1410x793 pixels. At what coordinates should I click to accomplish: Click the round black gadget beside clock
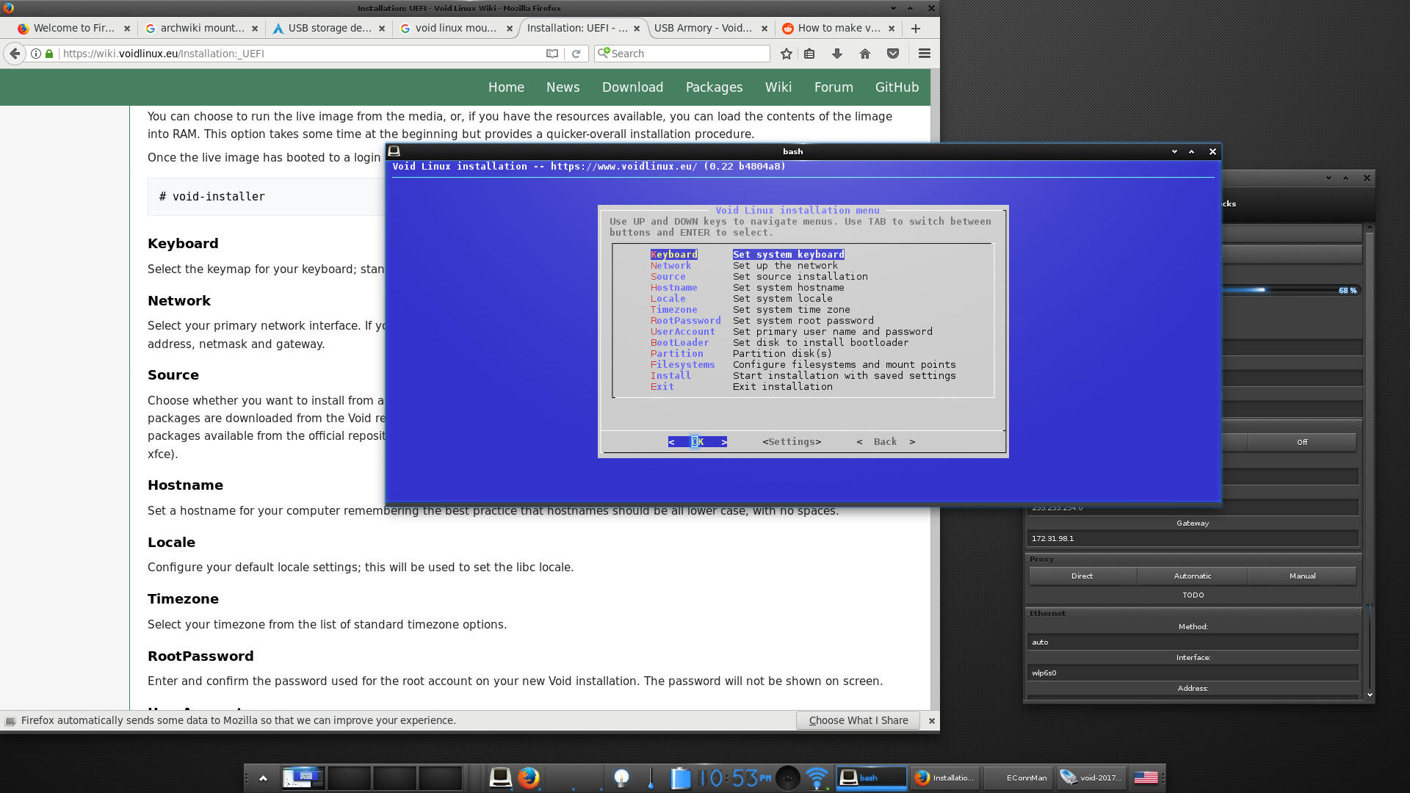(788, 778)
